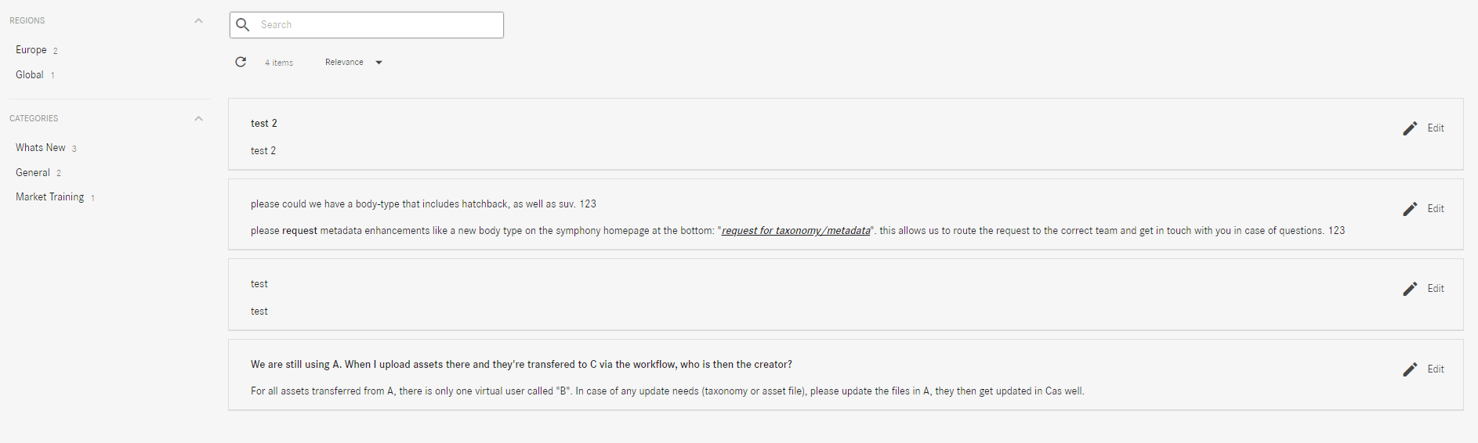Select the Market Training category

[50, 197]
